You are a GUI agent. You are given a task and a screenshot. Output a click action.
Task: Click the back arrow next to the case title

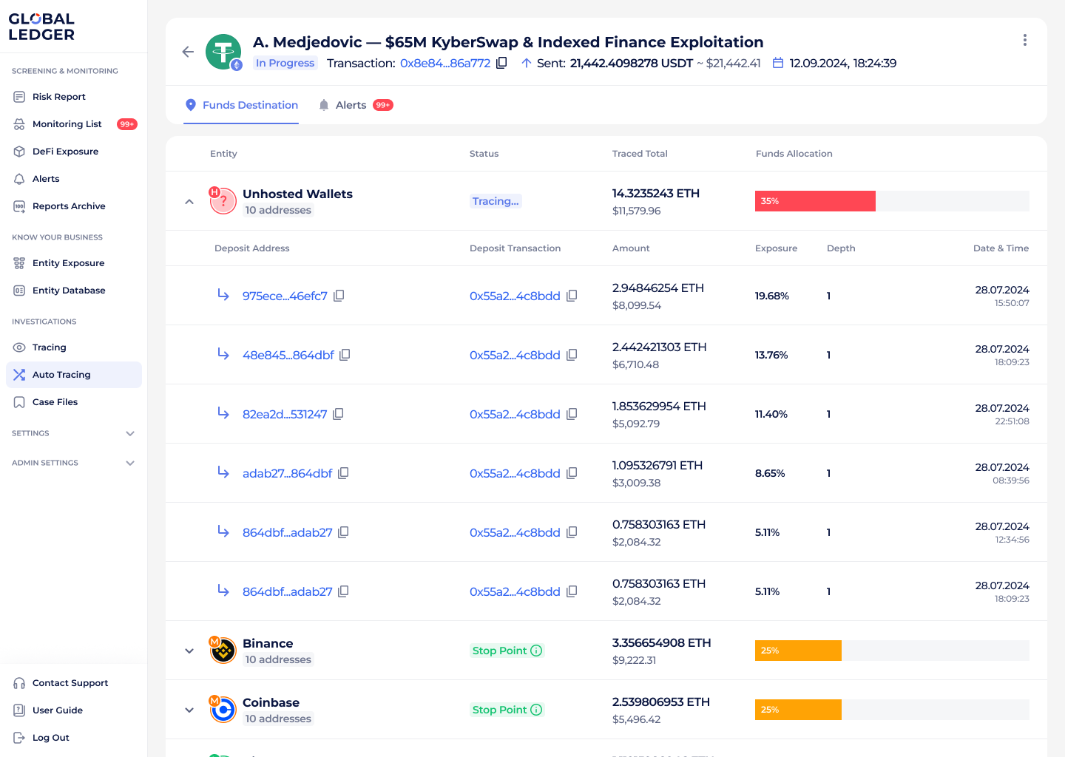pos(188,52)
